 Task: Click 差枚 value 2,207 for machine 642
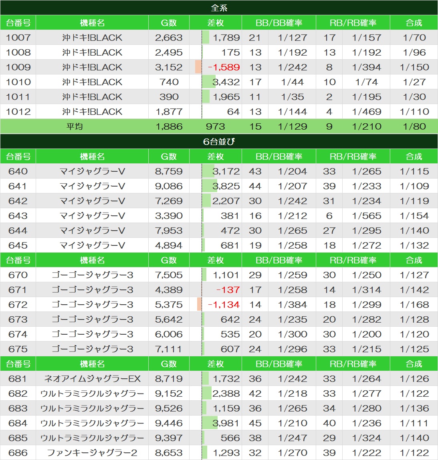pos(226,201)
